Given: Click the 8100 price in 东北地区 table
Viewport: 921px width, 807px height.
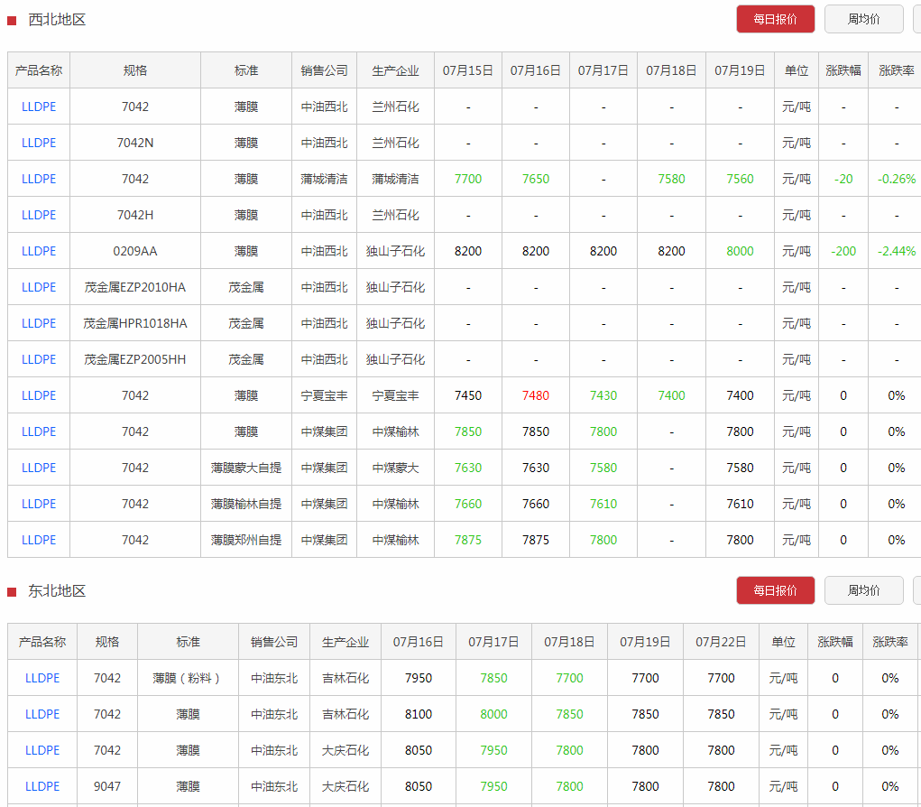Looking at the screenshot, I should (x=419, y=714).
